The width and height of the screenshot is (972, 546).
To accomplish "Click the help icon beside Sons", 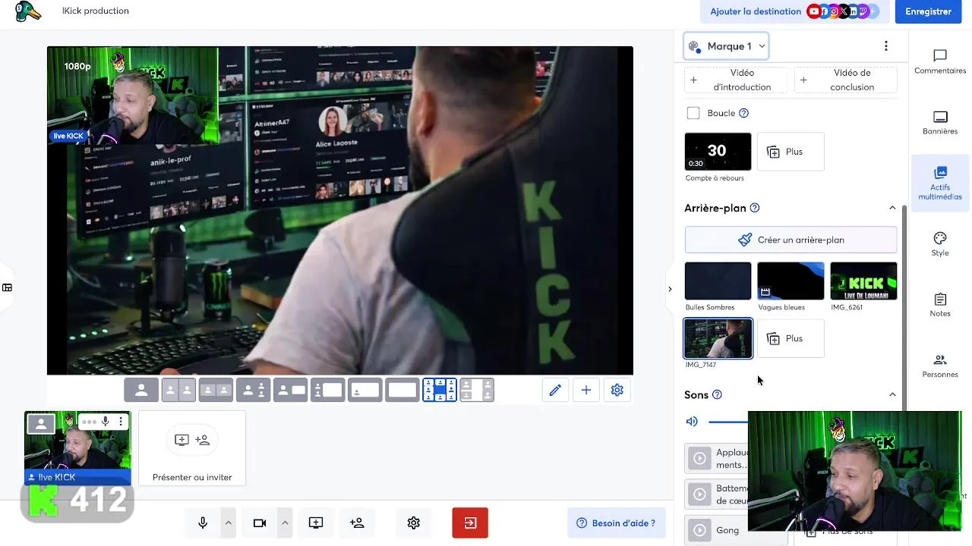I will point(717,394).
